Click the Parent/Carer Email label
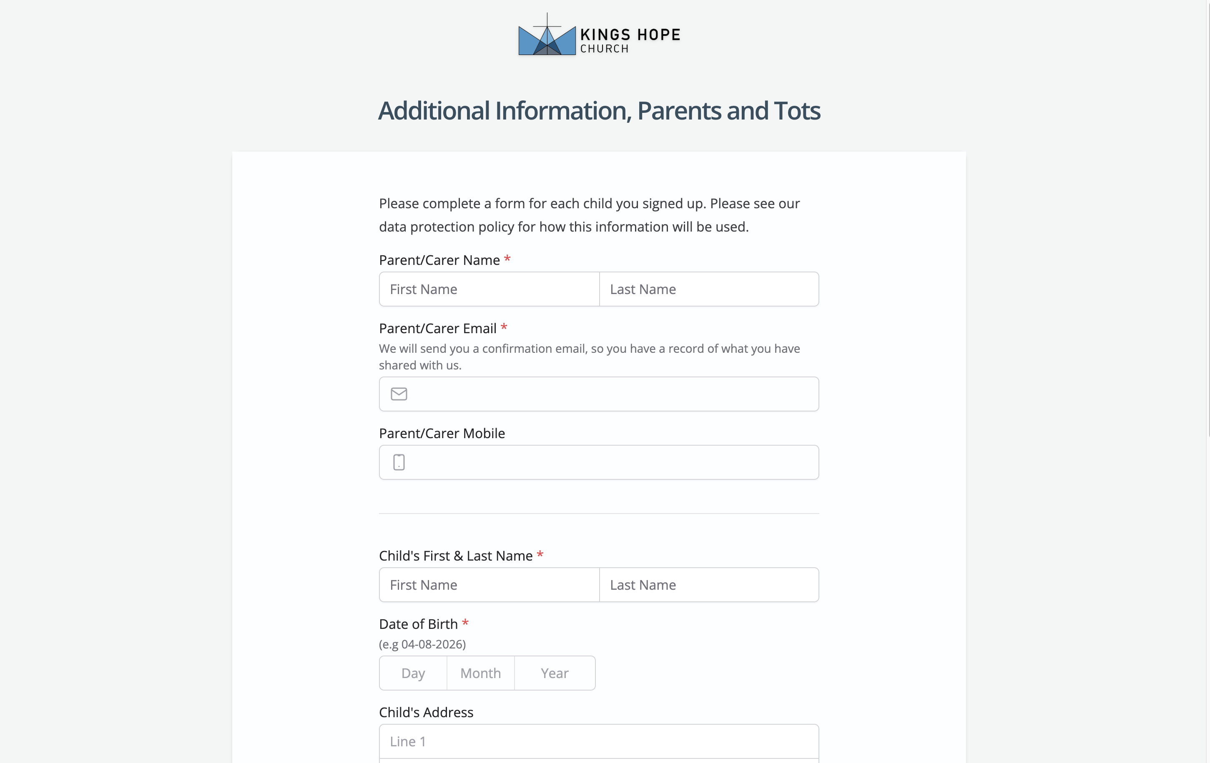 438,328
